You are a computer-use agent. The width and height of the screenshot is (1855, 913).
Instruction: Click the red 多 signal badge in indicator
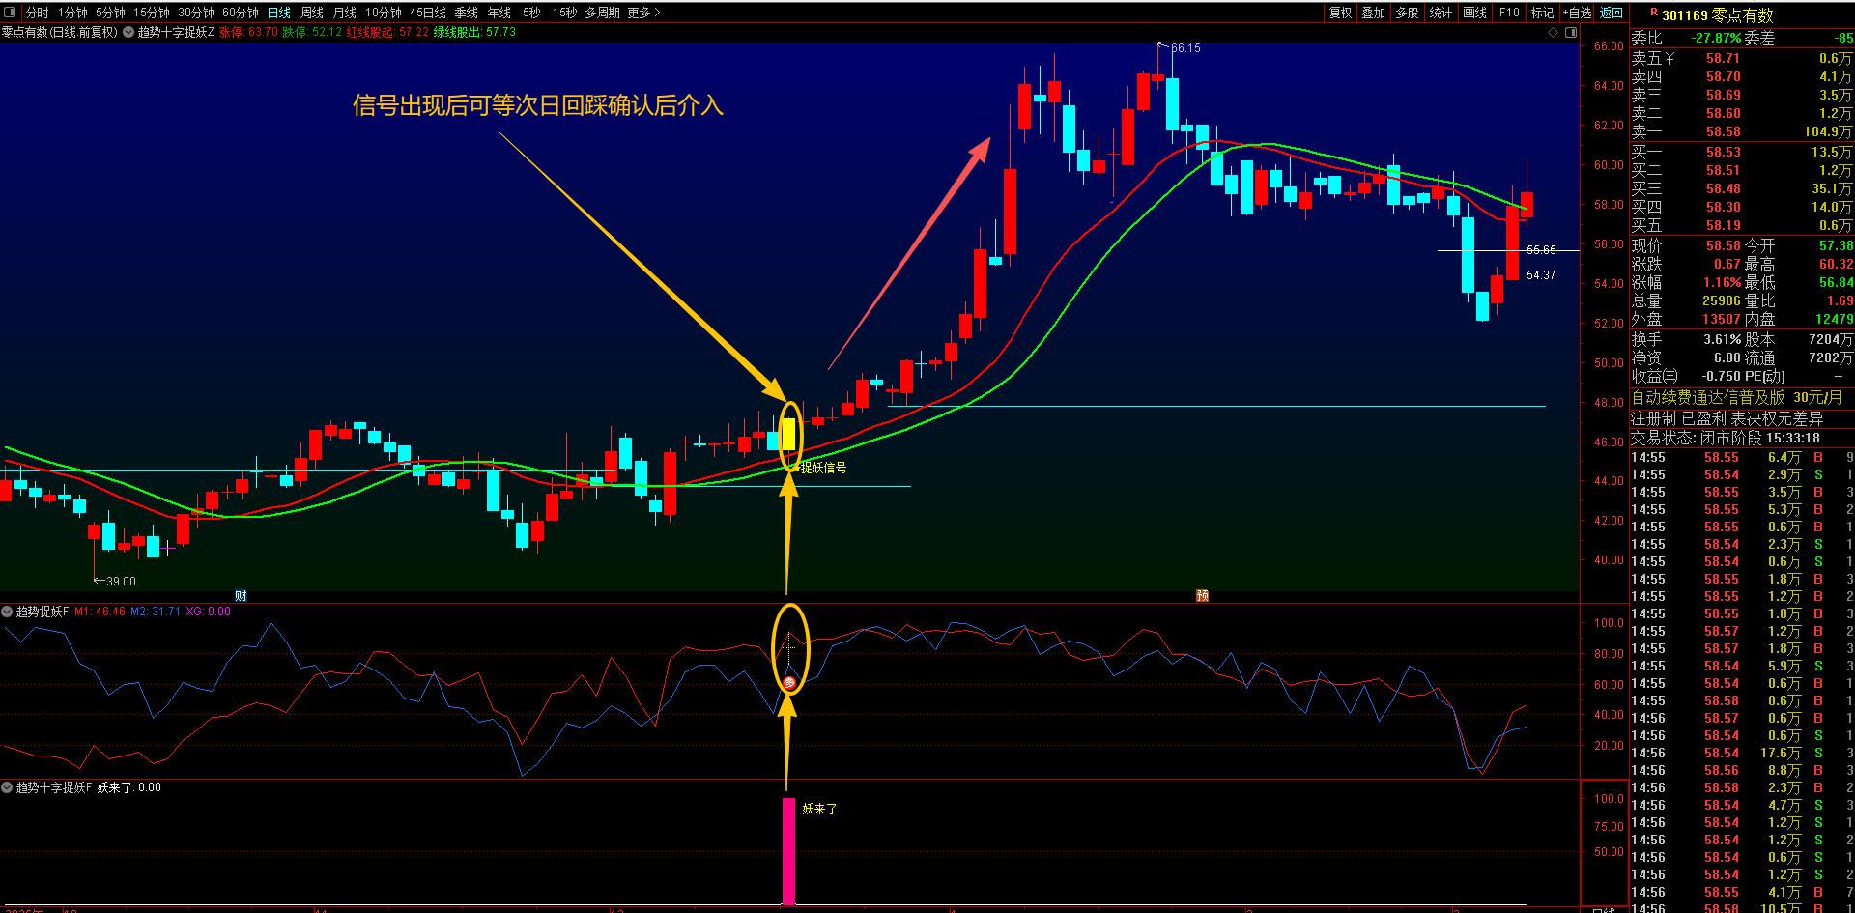[789, 683]
